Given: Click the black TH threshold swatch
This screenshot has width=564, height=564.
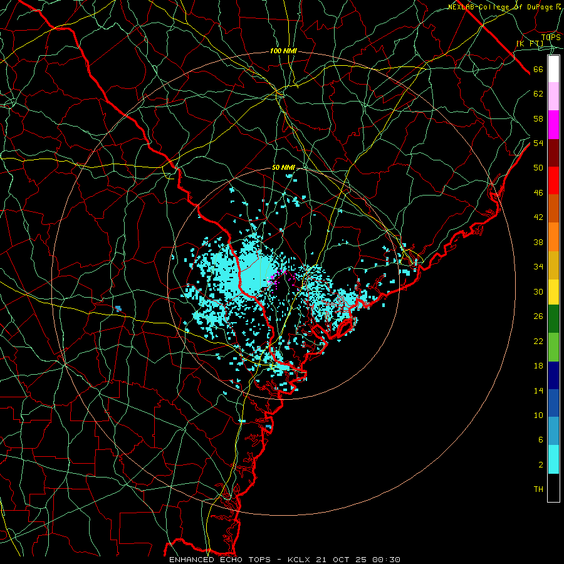Looking at the screenshot, I should point(553,488).
